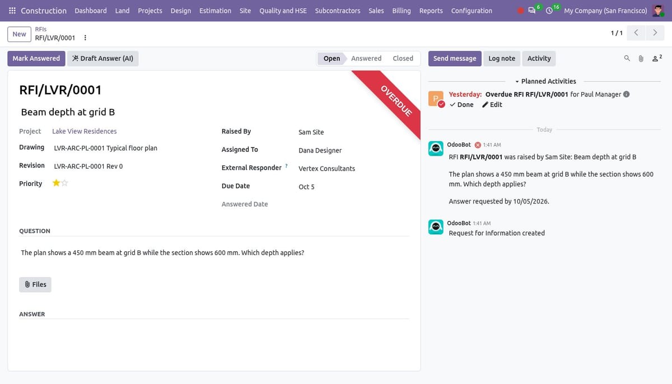Click Draft Answer (AI) button
The height and width of the screenshot is (384, 672).
(103, 58)
